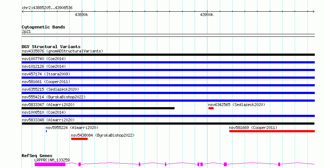The width and height of the screenshot is (325, 168).
Task: Select the nsv6355215 (Sedlazeck2020) label
Action: pos(50,89)
